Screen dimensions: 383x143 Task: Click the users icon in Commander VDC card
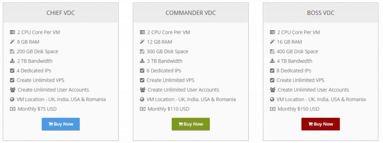[143, 90]
